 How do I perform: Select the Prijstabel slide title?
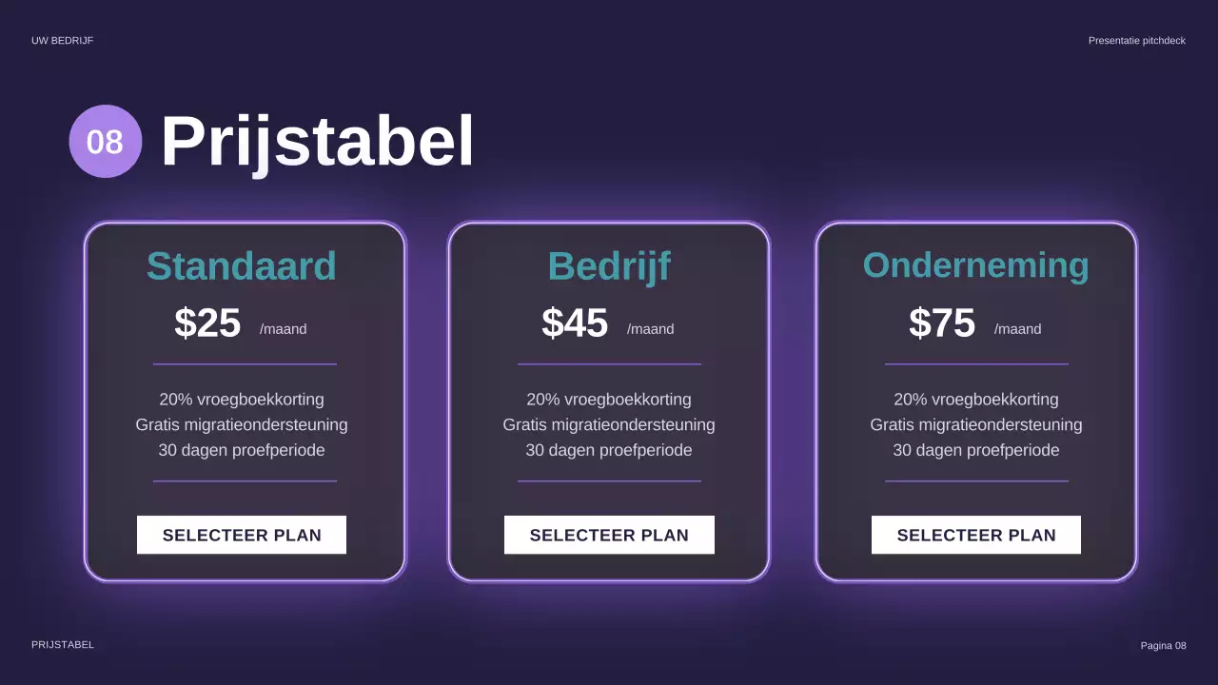pyautogui.click(x=318, y=142)
